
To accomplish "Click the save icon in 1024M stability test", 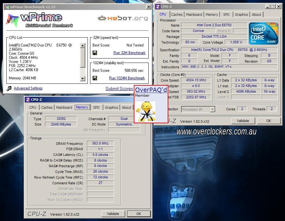I will click(x=95, y=78).
